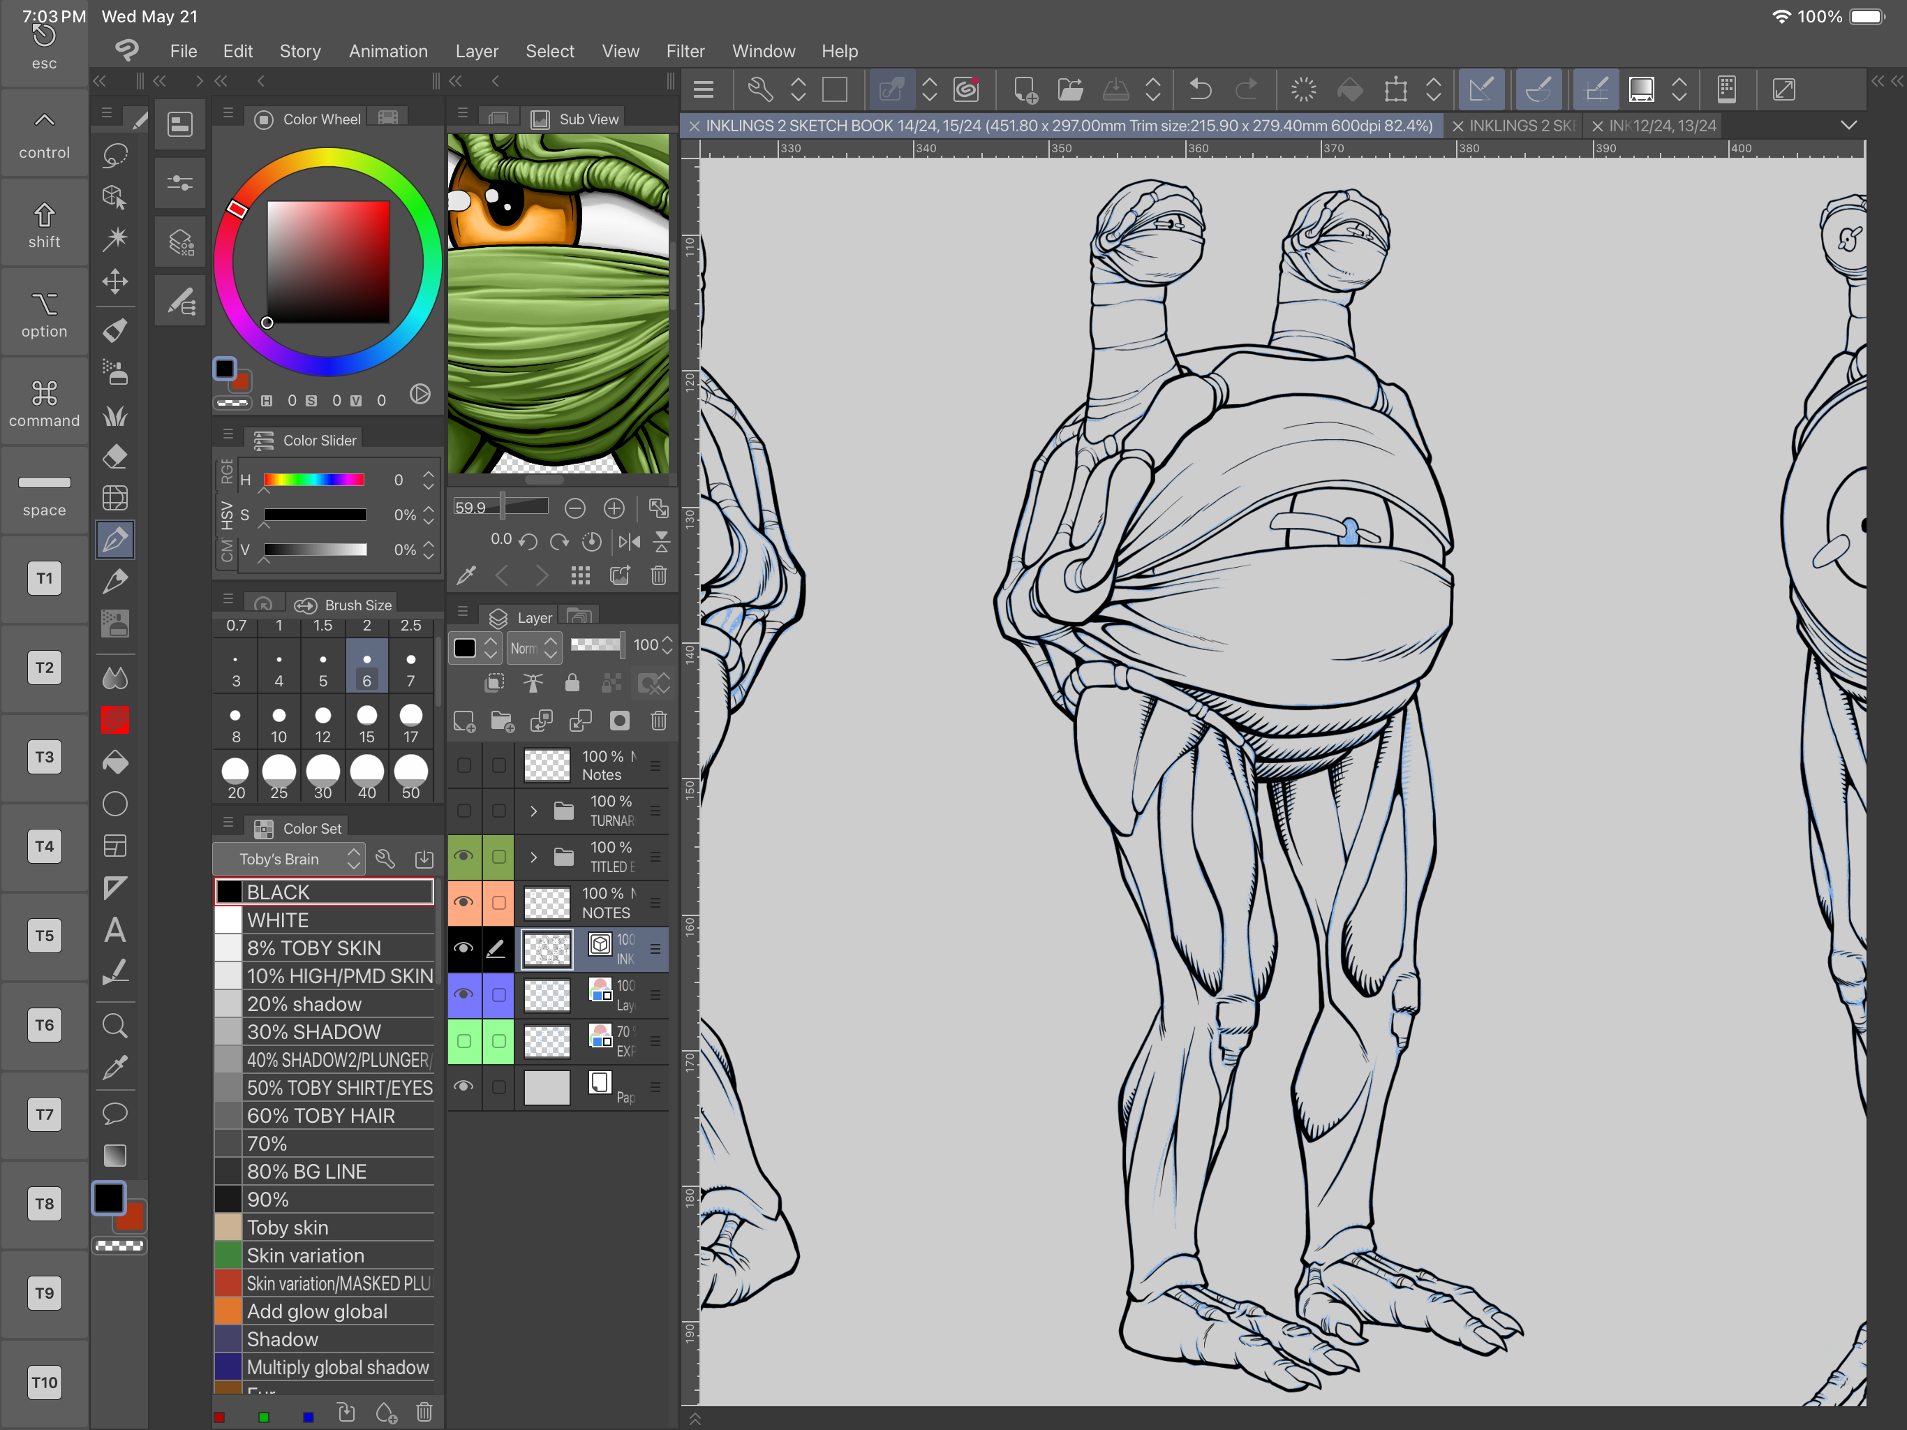Step the Value (V) arrows
Viewport: 1907px width, 1430px height.
(x=429, y=550)
